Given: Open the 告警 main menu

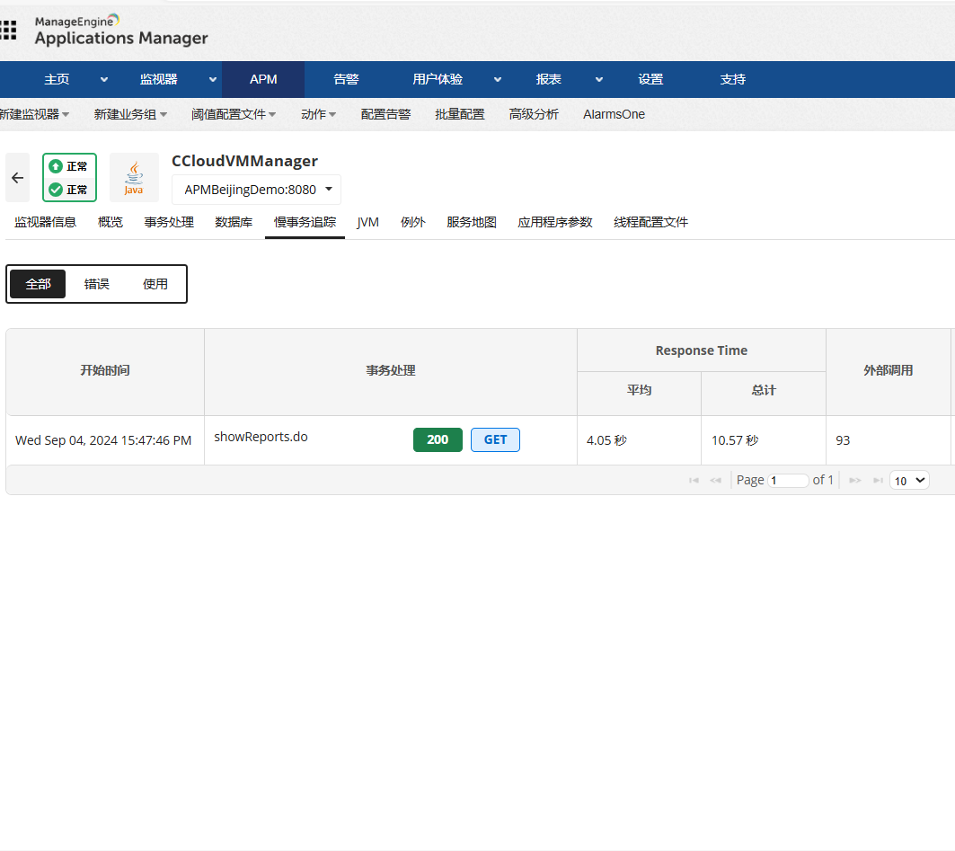Looking at the screenshot, I should coord(346,79).
